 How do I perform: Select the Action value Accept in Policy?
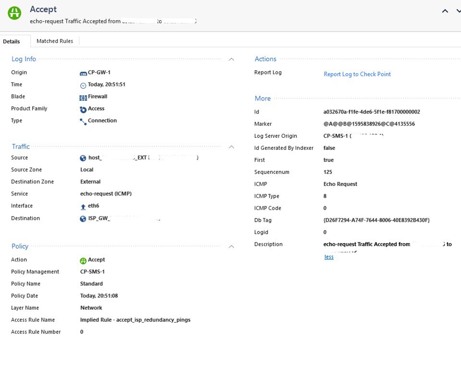click(x=97, y=260)
